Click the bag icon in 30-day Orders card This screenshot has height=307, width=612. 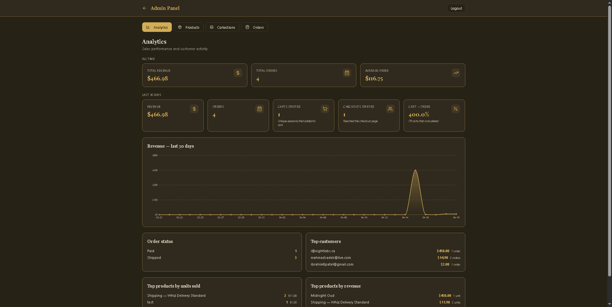click(x=259, y=109)
